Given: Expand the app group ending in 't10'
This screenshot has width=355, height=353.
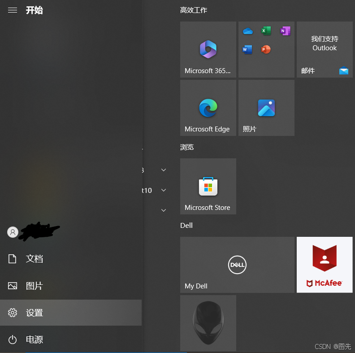Looking at the screenshot, I should click(x=164, y=190).
